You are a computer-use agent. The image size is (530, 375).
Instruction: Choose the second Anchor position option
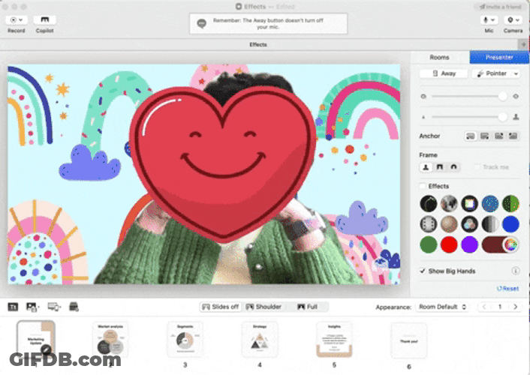coord(484,136)
